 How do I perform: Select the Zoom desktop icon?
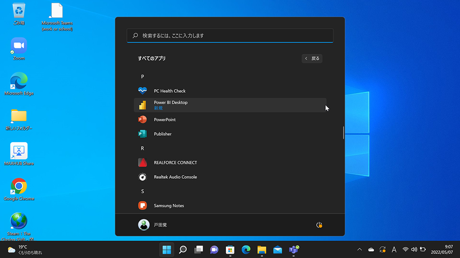point(19,49)
